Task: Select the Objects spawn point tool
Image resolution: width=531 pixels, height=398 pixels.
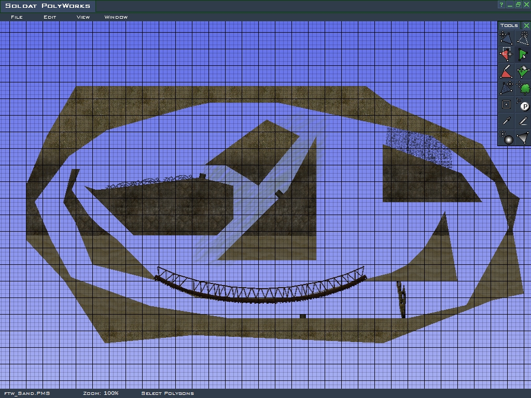Action: pos(523,105)
